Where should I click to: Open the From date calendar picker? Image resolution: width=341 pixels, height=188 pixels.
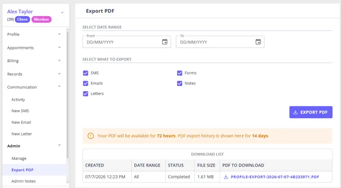pos(164,42)
